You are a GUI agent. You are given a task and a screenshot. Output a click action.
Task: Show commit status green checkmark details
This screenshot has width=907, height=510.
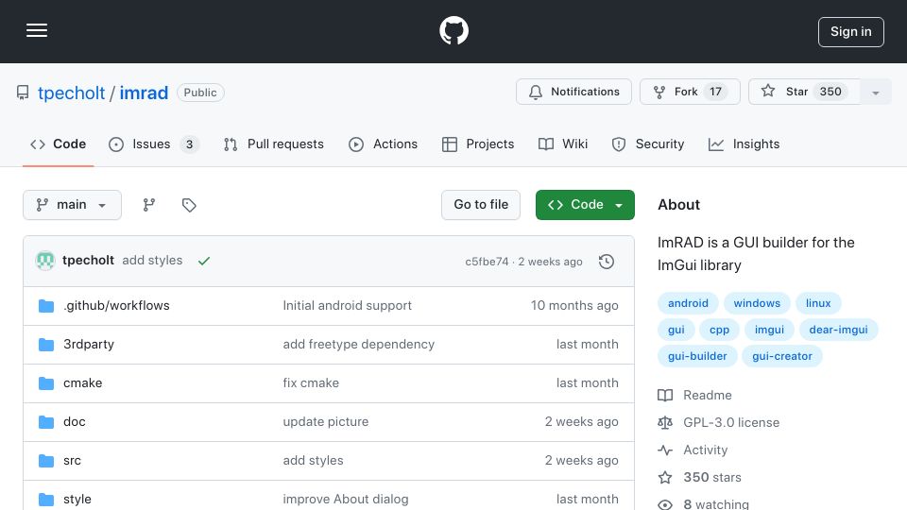204,261
